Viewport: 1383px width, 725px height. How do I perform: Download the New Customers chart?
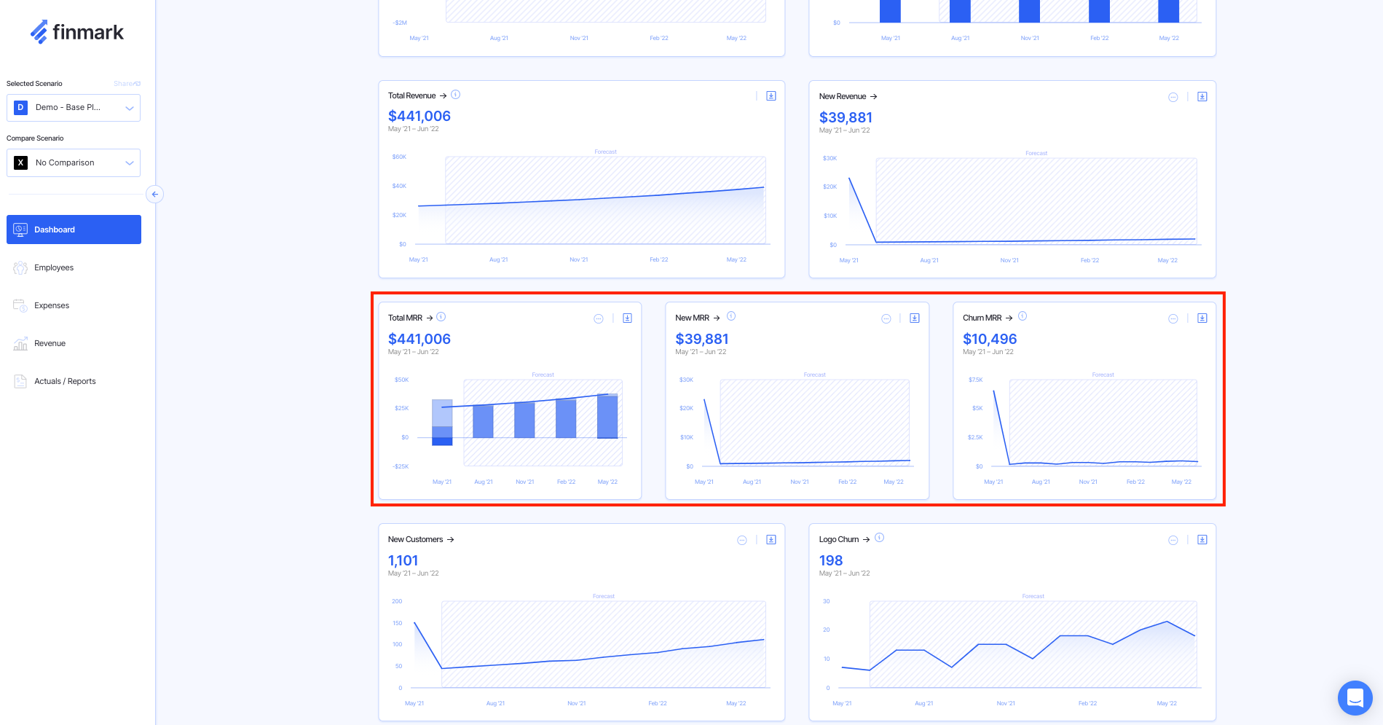coord(771,540)
